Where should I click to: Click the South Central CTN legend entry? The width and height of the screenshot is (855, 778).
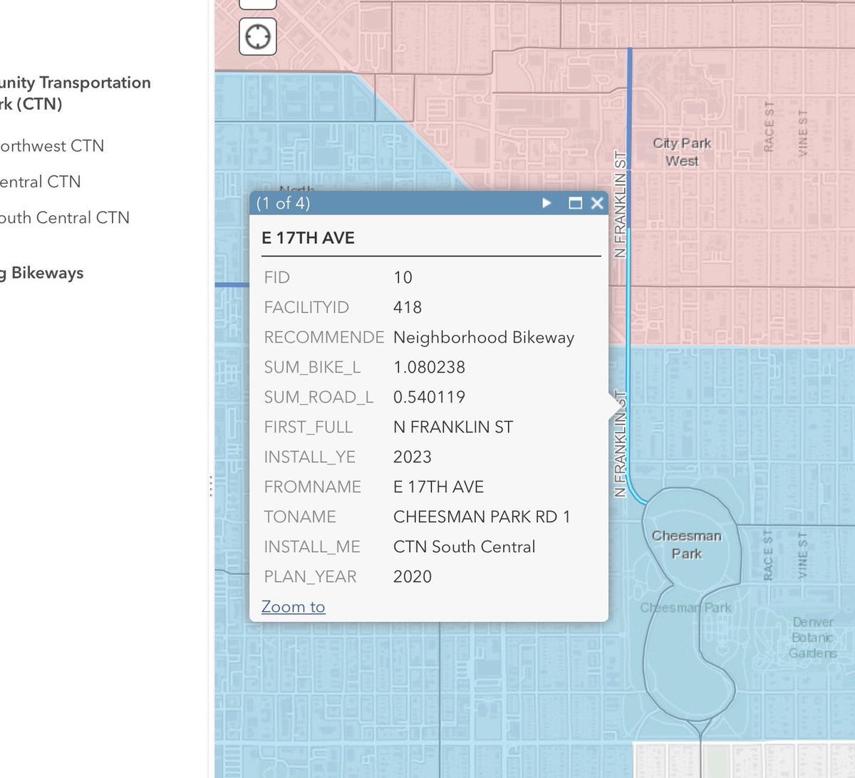[x=65, y=217]
